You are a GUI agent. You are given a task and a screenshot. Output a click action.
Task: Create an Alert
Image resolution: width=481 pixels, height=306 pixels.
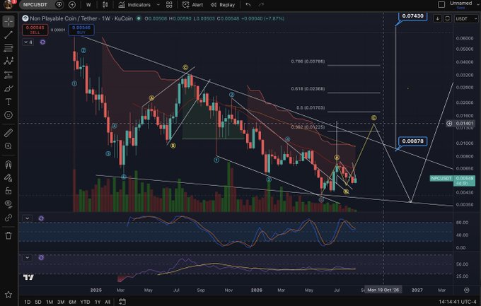coord(192,5)
